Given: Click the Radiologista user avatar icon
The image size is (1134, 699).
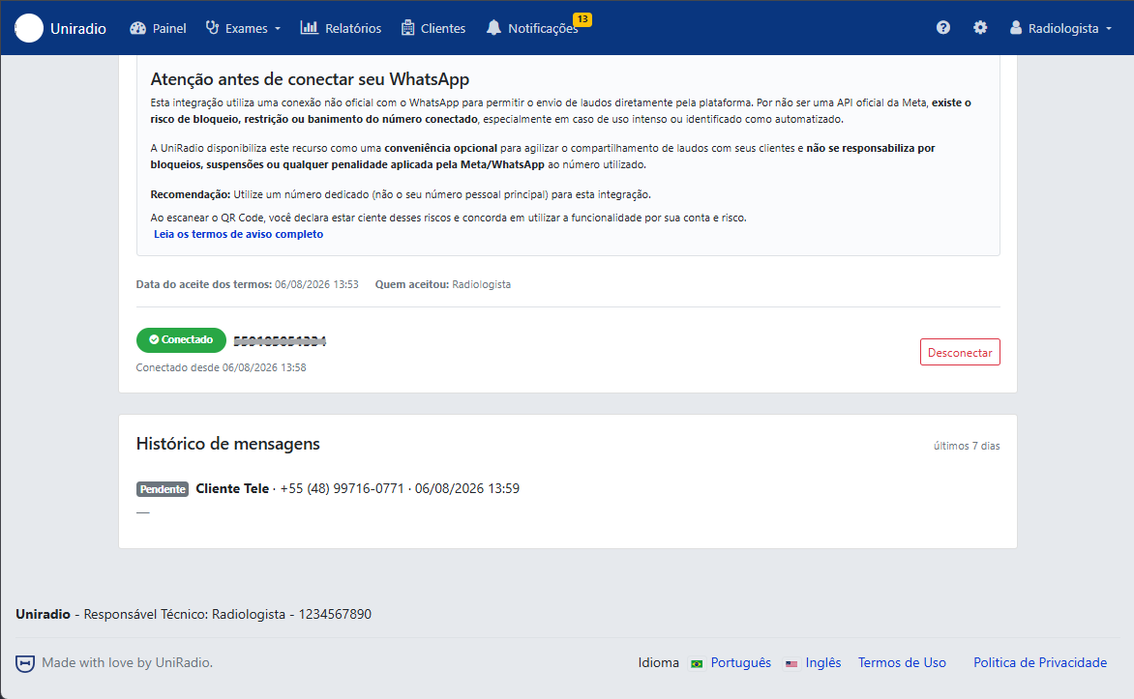Looking at the screenshot, I should point(1015,27).
